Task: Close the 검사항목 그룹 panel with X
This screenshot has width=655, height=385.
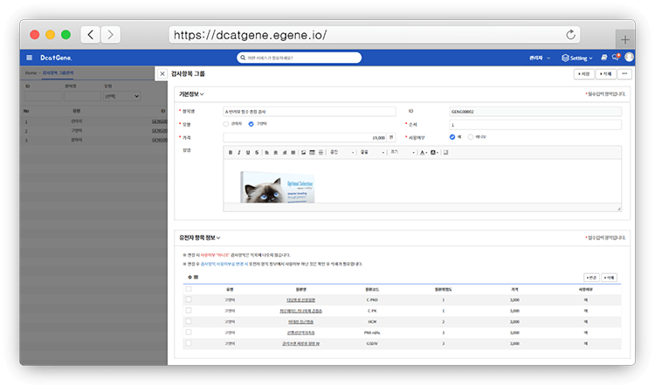Action: point(162,74)
